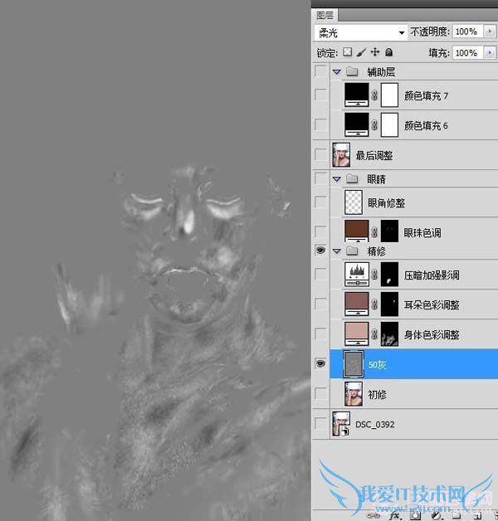Collapse the 眼睛 group triangle
This screenshot has height=521, width=498.
click(337, 179)
